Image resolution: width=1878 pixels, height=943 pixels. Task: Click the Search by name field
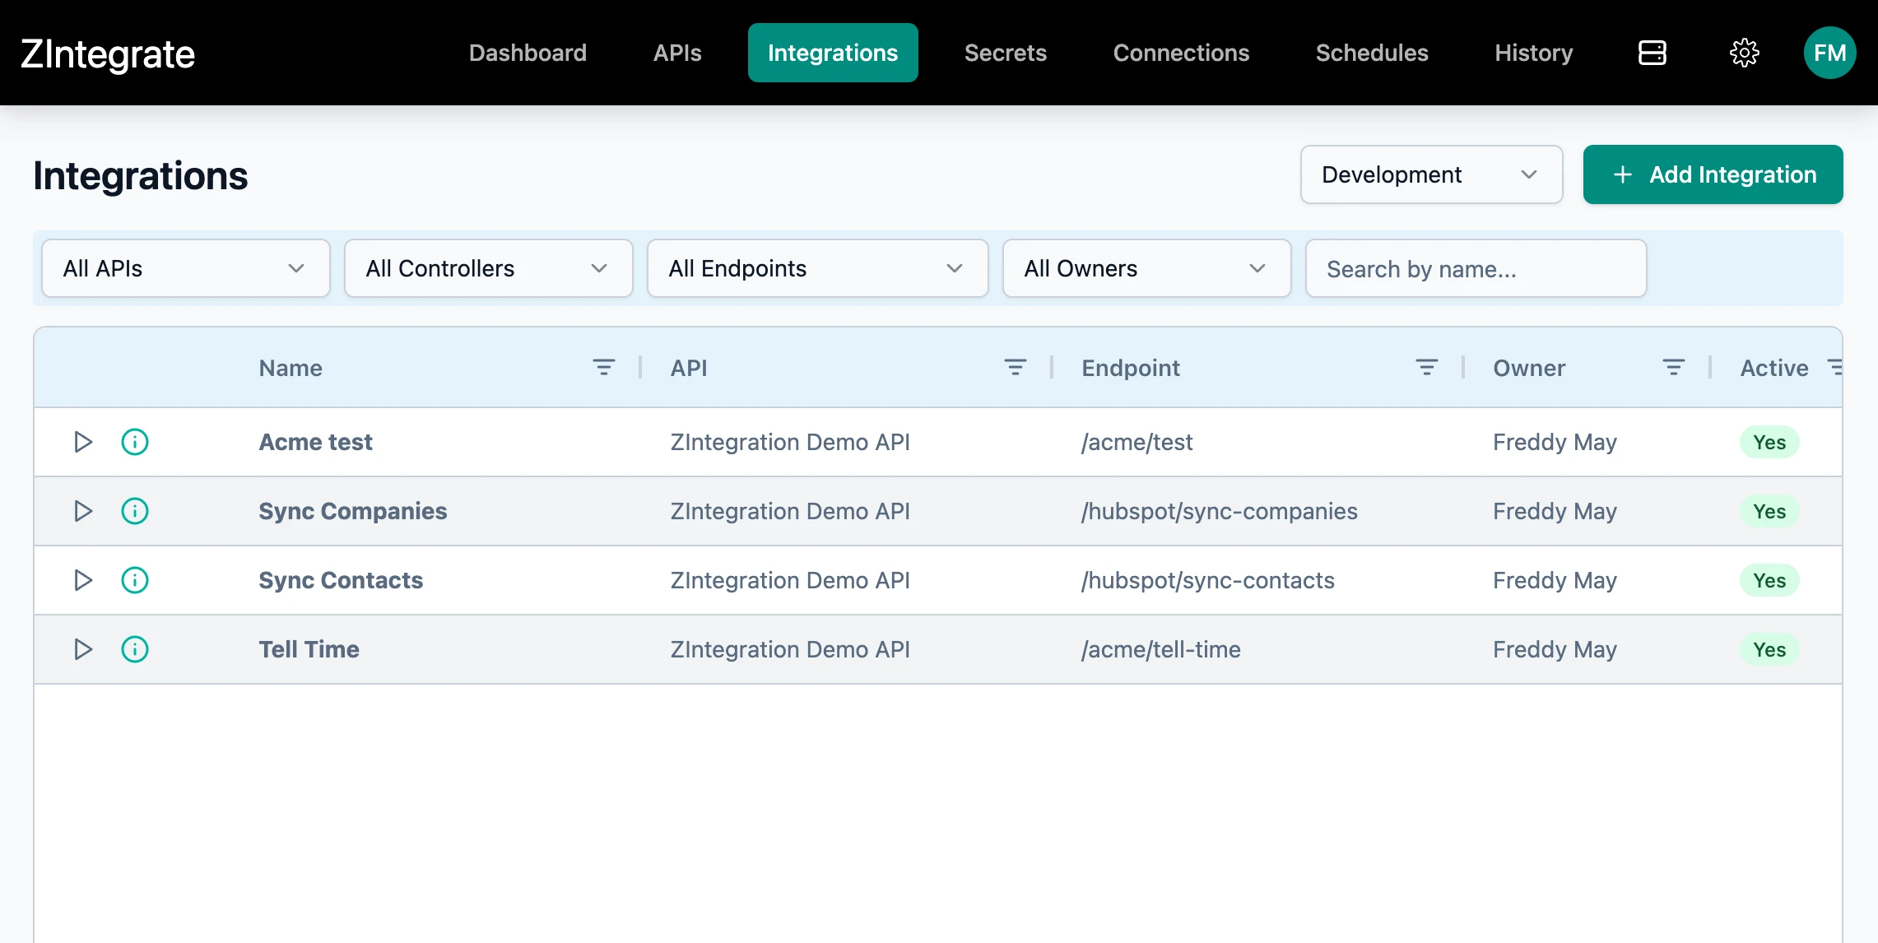click(1475, 268)
